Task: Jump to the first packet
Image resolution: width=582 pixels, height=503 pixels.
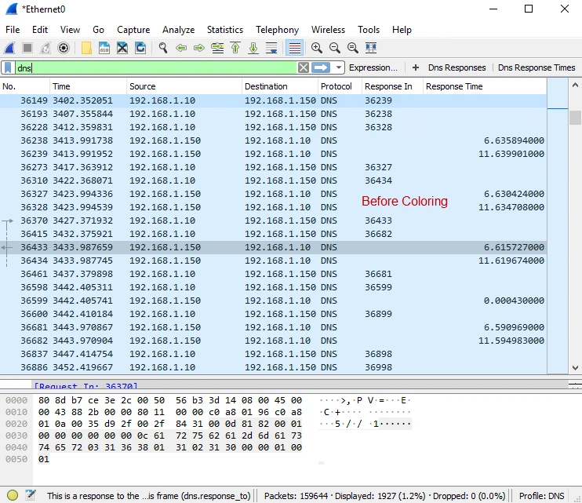Action: [x=235, y=48]
